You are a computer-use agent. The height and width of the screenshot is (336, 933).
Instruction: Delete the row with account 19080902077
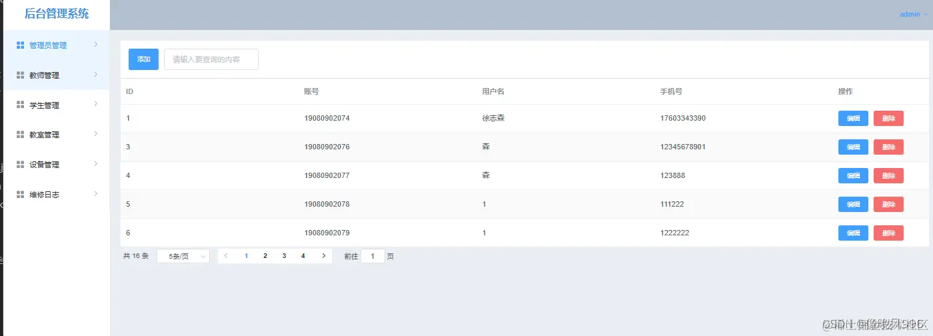888,176
